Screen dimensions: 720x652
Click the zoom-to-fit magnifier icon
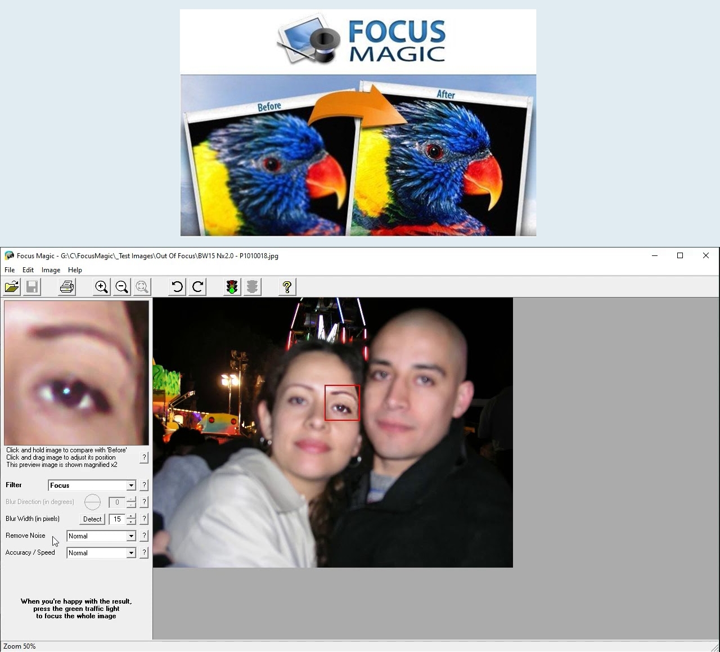(x=142, y=287)
